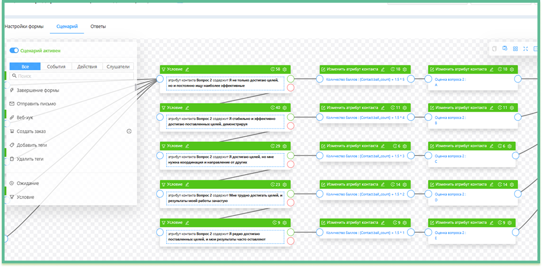This screenshot has height=267, width=542.
Task: Select the События filter button
Action: (x=56, y=66)
